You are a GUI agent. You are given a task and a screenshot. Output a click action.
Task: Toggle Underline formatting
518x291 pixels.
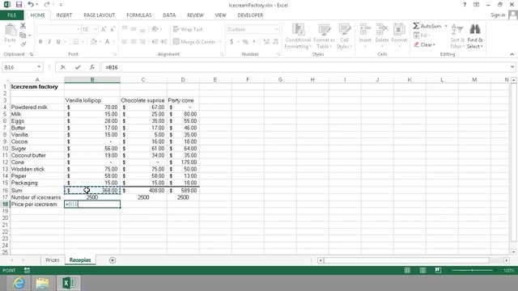tap(58, 41)
